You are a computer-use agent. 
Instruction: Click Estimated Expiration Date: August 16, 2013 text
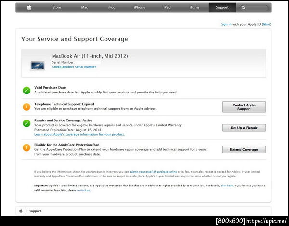point(67,130)
